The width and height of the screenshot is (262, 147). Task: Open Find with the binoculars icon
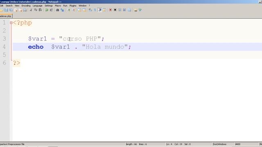[x=57, y=10]
